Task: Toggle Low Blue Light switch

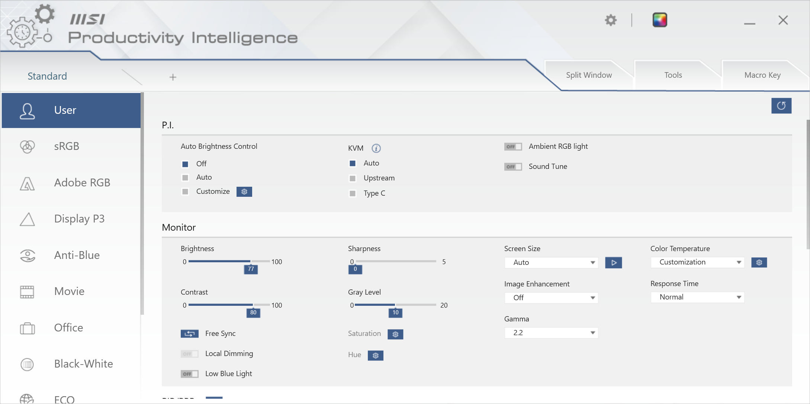Action: click(x=190, y=374)
